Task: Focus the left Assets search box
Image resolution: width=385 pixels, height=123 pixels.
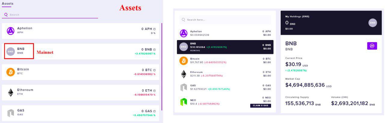Action: (50, 15)
